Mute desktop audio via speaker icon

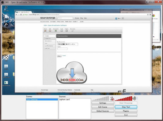[135, 99]
